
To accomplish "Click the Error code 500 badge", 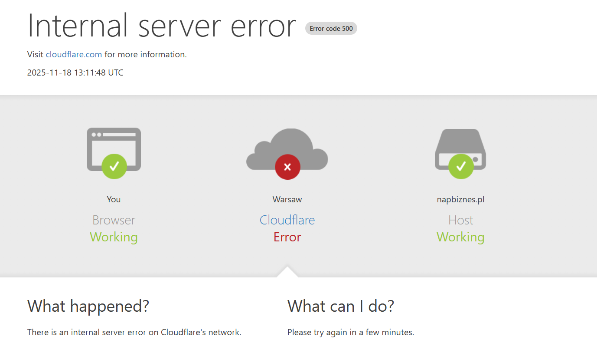I will [x=331, y=29].
